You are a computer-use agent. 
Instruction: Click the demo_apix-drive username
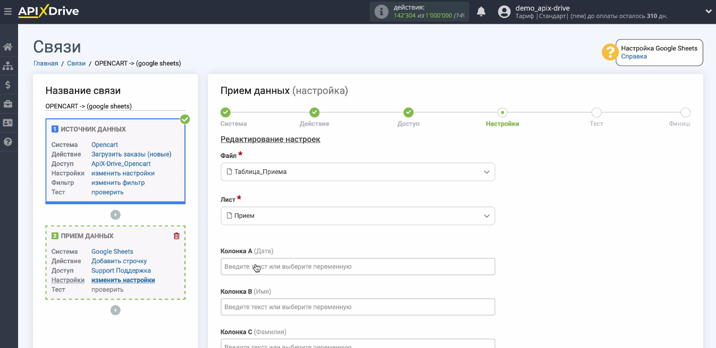click(543, 8)
